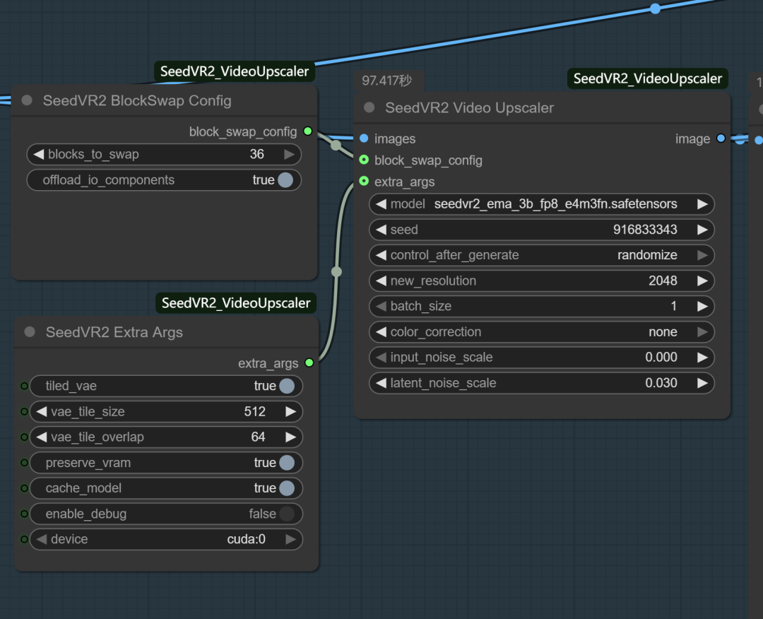Click the SeedVR2 Video Upscaler node title

(470, 108)
